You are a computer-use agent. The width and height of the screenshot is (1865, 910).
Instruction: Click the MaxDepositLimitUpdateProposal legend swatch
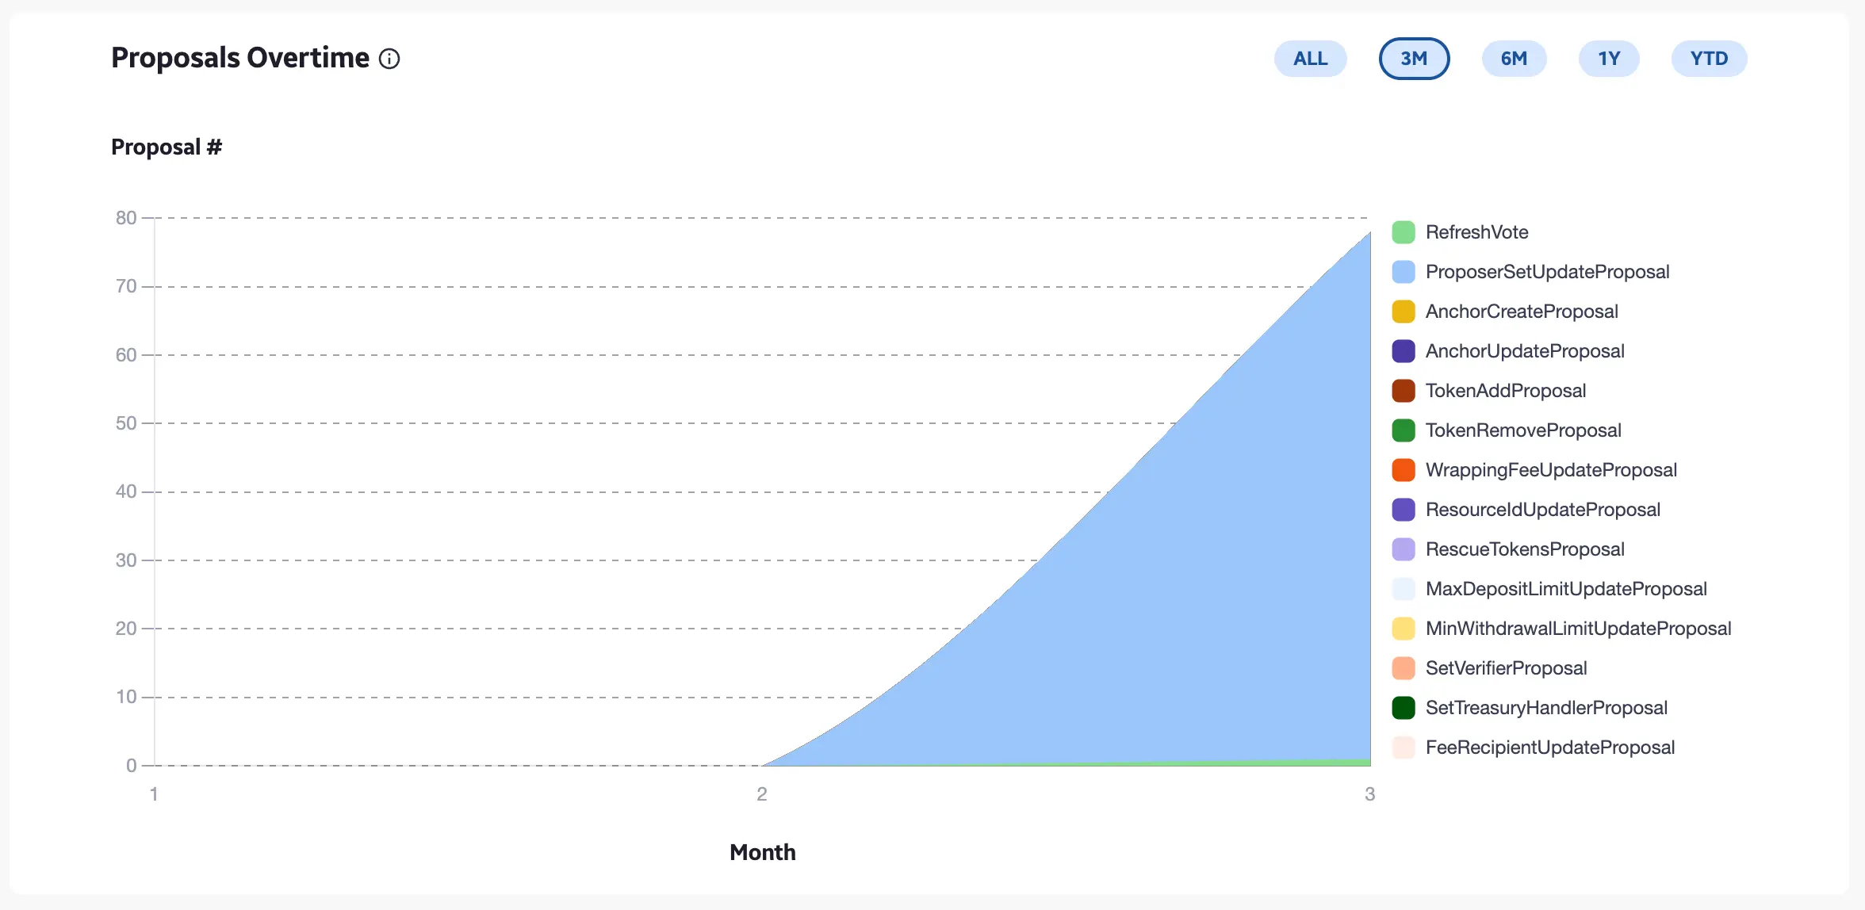coord(1404,589)
